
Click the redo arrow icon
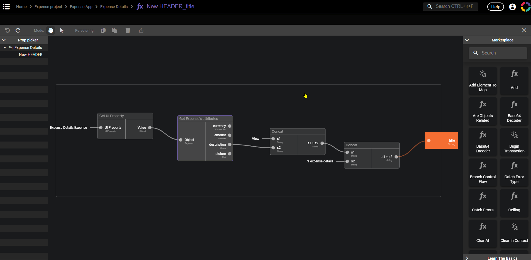pos(18,30)
